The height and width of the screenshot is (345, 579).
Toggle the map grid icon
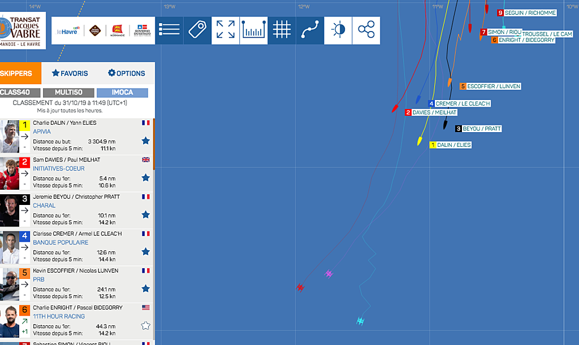pyautogui.click(x=282, y=30)
